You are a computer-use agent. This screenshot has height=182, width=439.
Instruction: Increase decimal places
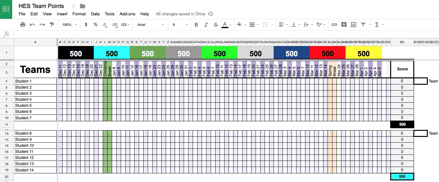tap(114, 25)
